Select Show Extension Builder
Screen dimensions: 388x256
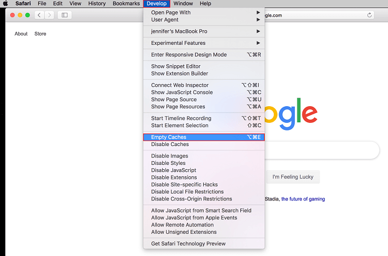point(204,73)
